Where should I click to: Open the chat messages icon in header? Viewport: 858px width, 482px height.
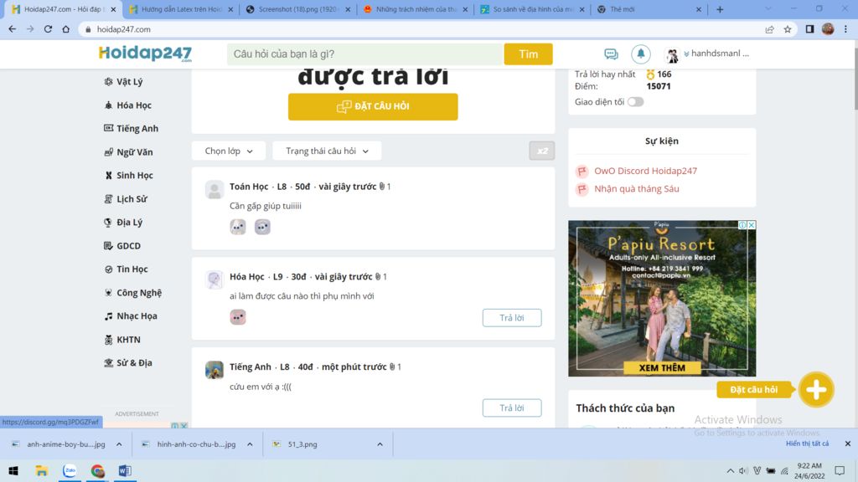point(611,54)
